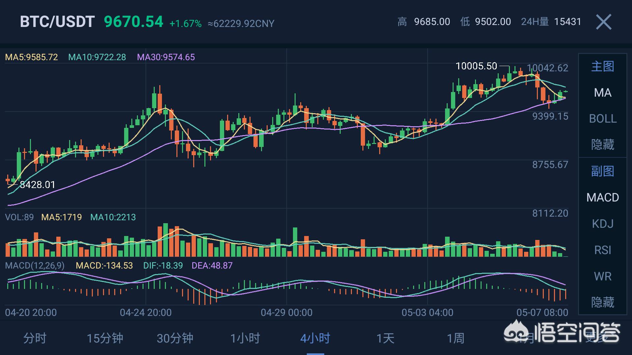The height and width of the screenshot is (355, 632).
Task: Hide main chart indicators via 隐藏 below BOLL
Action: [x=602, y=145]
